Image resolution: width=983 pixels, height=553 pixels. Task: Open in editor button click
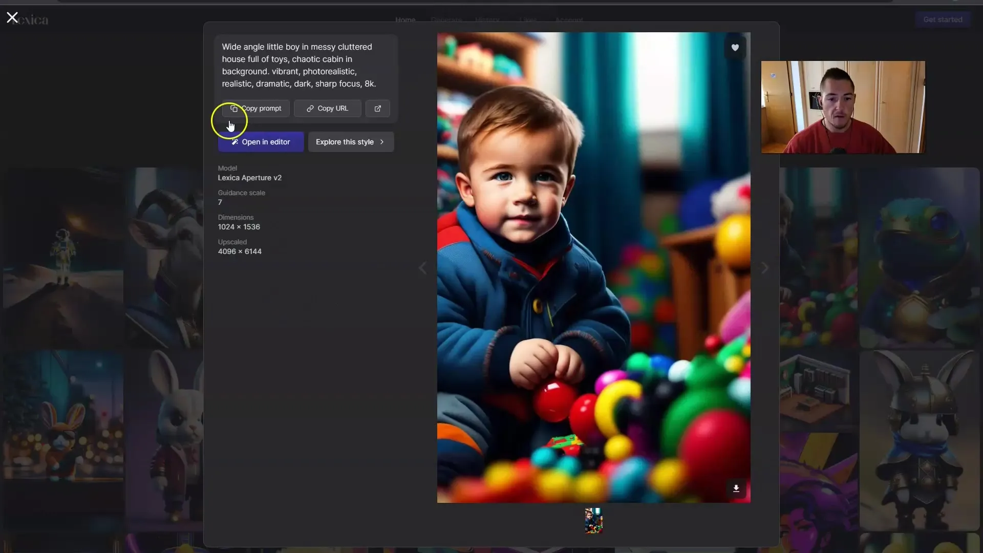pos(261,142)
